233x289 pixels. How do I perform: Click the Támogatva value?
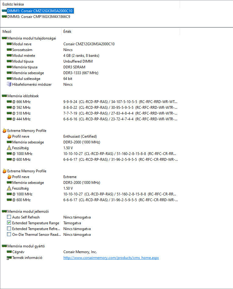coord(72,223)
